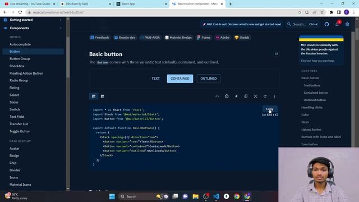Switch to React App tab
The width and height of the screenshot is (359, 202).
(x=142, y=4)
